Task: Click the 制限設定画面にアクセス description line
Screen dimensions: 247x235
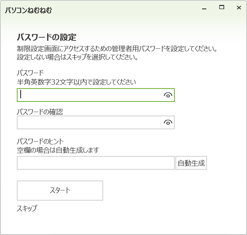Action: click(118, 48)
